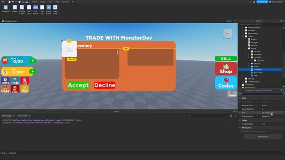
Task: Click the Output filter field
Action: tap(207, 116)
